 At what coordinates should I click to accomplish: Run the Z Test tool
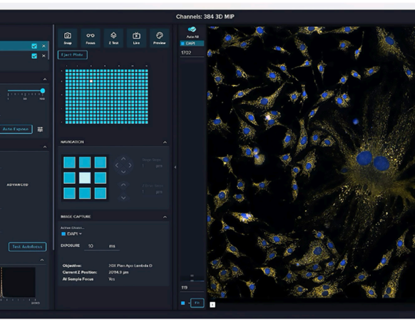click(114, 38)
